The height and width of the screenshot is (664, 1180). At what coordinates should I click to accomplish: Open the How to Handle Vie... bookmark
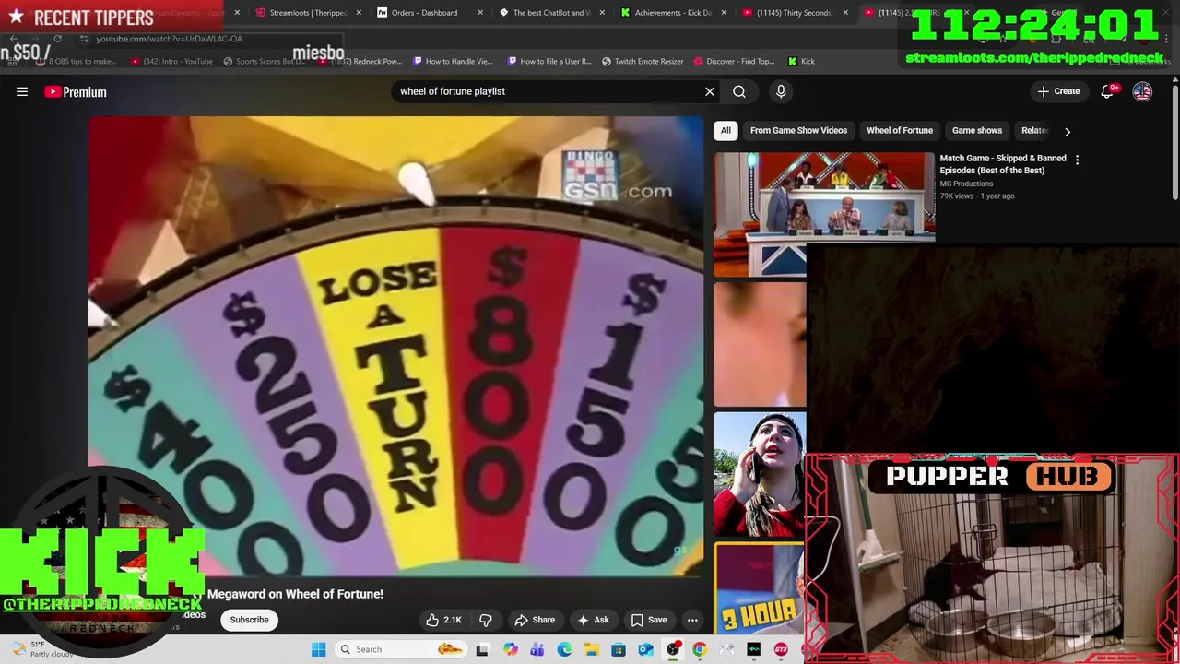(453, 61)
